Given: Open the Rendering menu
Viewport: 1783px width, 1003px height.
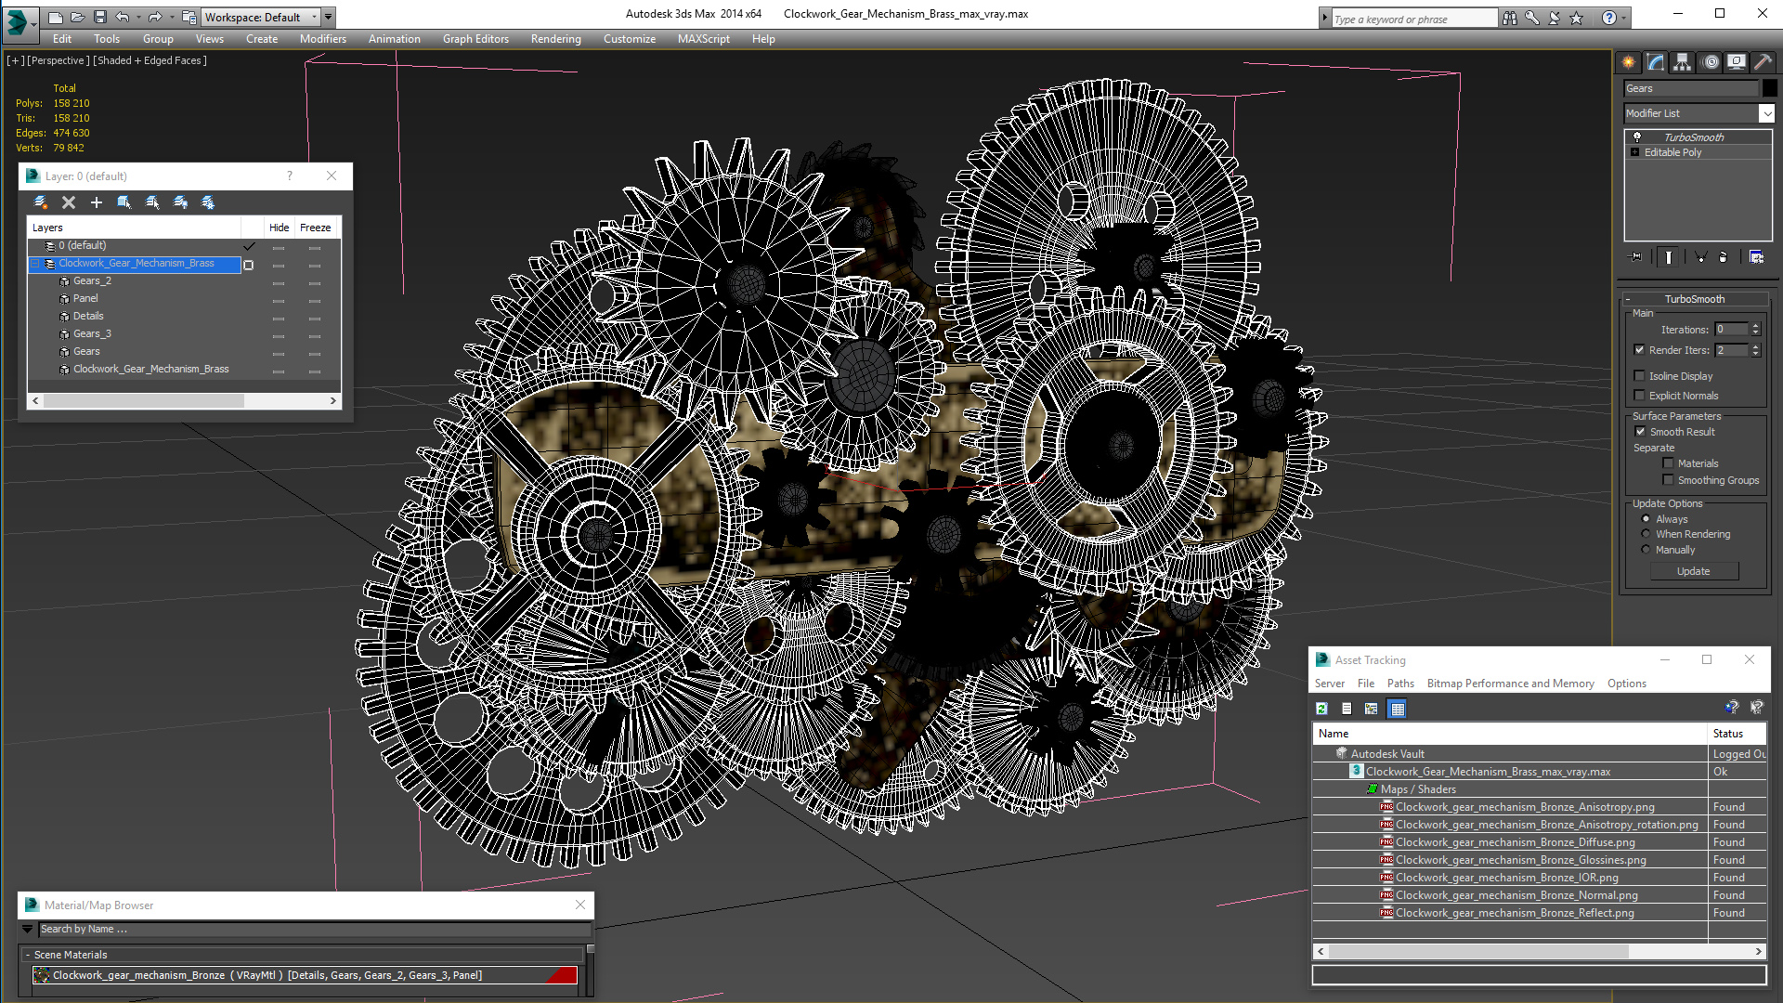Looking at the screenshot, I should (x=555, y=39).
